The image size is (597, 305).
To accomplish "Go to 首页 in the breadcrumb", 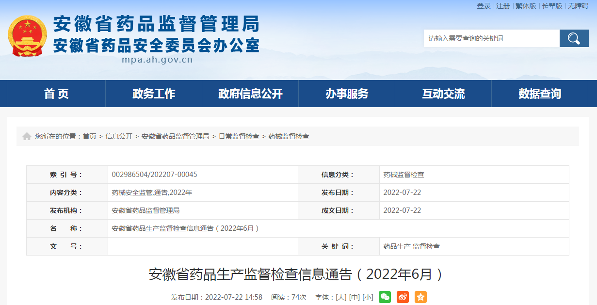I will [x=89, y=137].
